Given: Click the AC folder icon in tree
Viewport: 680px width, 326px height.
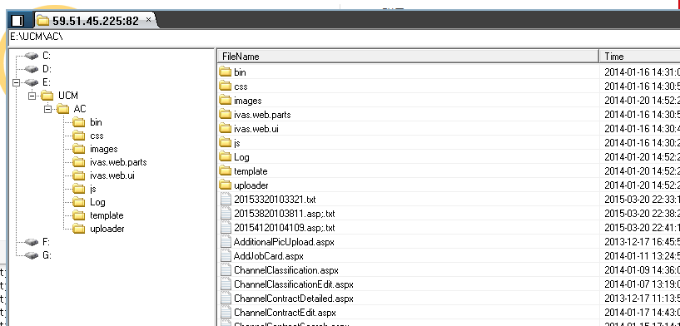Looking at the screenshot, I should pyautogui.click(x=63, y=109).
